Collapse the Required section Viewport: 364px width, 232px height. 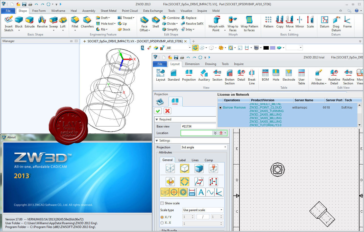pos(157,119)
